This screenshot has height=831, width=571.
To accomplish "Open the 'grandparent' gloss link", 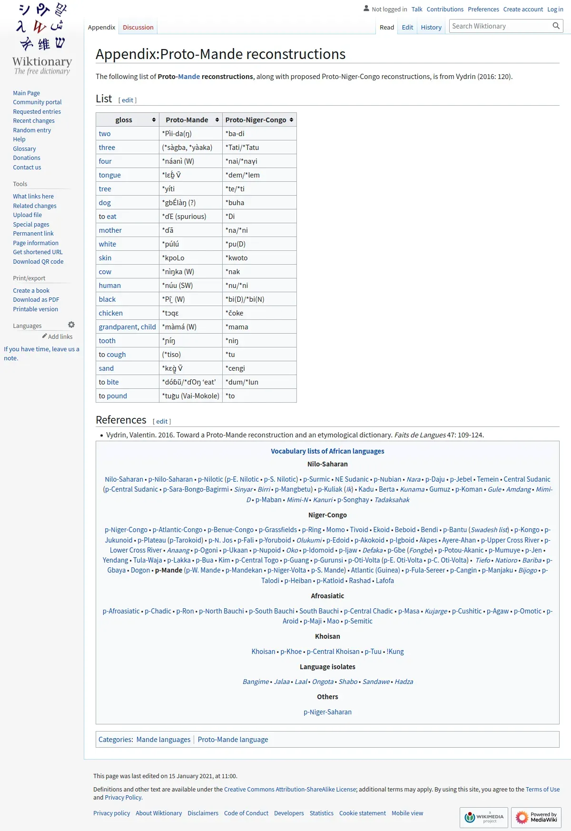I will click(x=118, y=326).
